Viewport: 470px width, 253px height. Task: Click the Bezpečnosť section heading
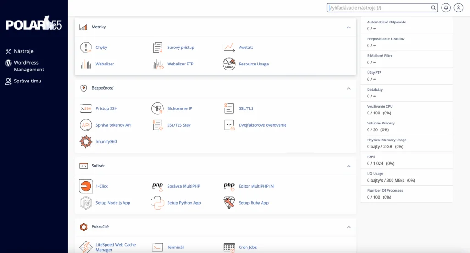[102, 88]
